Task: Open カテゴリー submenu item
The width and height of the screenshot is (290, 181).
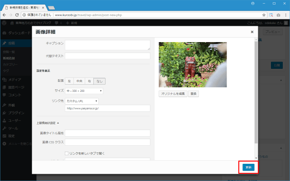Action: (x=10, y=64)
